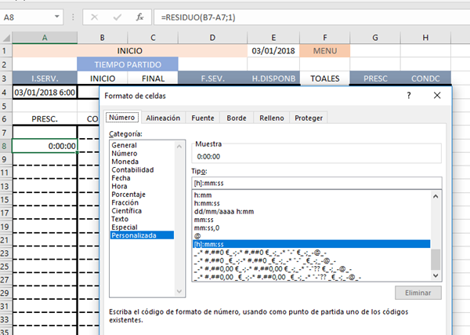Open the Fuente tab
Image resolution: width=470 pixels, height=335 pixels.
pyautogui.click(x=203, y=118)
